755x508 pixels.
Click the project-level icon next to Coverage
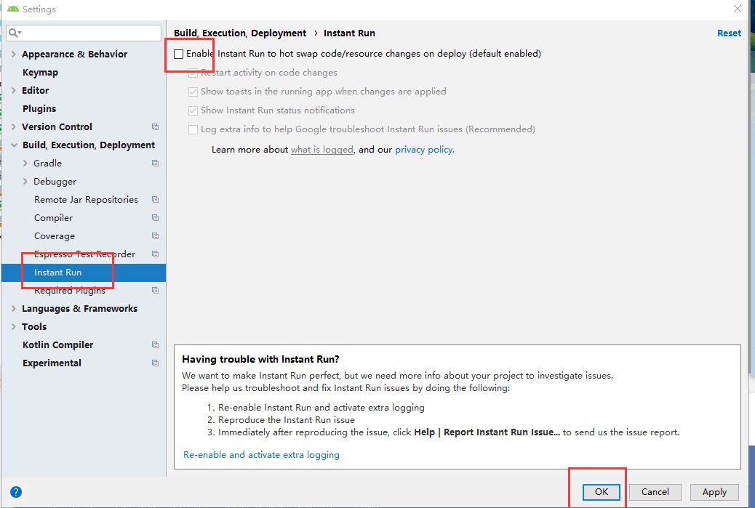[155, 235]
